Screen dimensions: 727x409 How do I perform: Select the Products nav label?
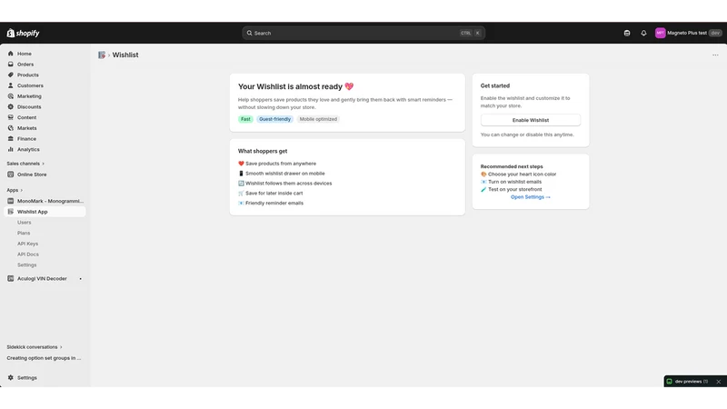[28, 75]
